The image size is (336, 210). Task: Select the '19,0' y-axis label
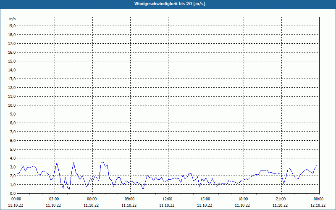tap(13, 26)
